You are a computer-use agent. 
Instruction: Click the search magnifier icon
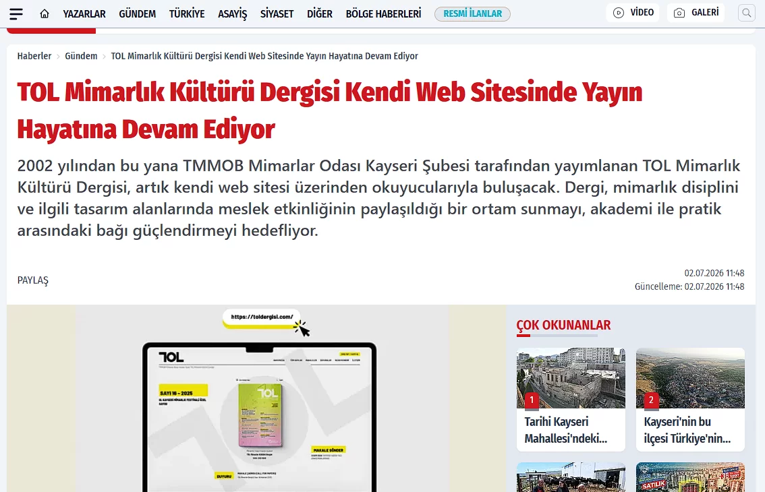click(x=747, y=13)
